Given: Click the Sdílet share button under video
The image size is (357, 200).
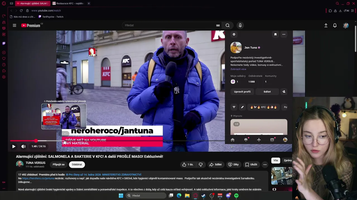Looking at the screenshot, I should [216, 164].
